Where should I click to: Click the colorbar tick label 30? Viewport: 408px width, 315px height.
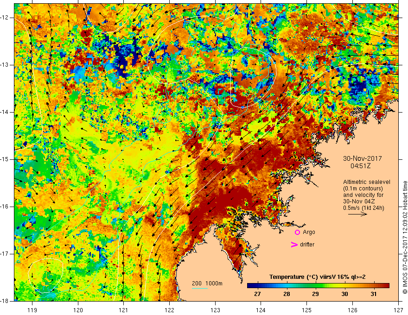(344, 294)
